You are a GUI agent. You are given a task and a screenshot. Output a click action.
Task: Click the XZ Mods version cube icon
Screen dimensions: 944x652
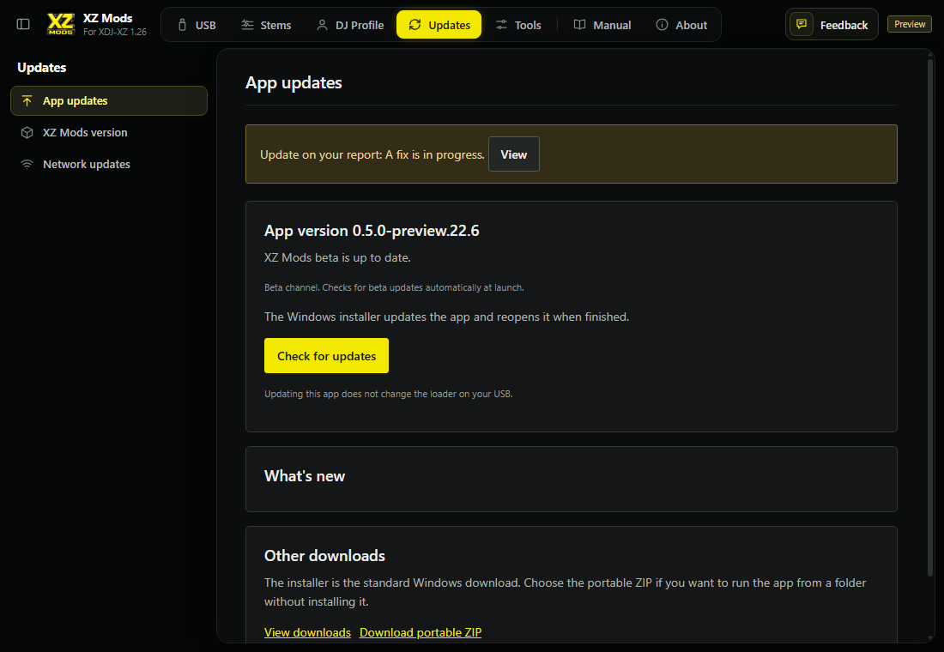27,132
